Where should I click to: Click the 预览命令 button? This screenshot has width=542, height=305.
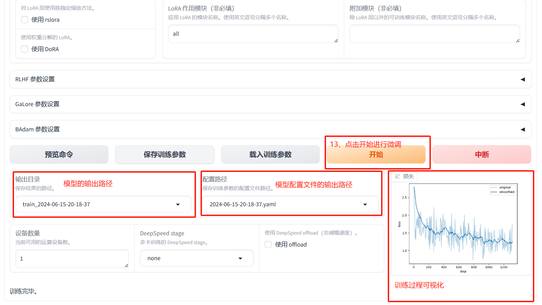point(59,154)
